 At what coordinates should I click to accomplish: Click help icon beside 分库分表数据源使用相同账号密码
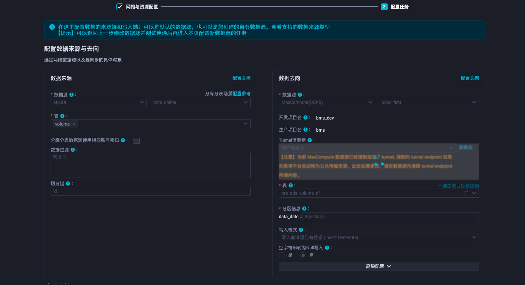click(x=123, y=140)
